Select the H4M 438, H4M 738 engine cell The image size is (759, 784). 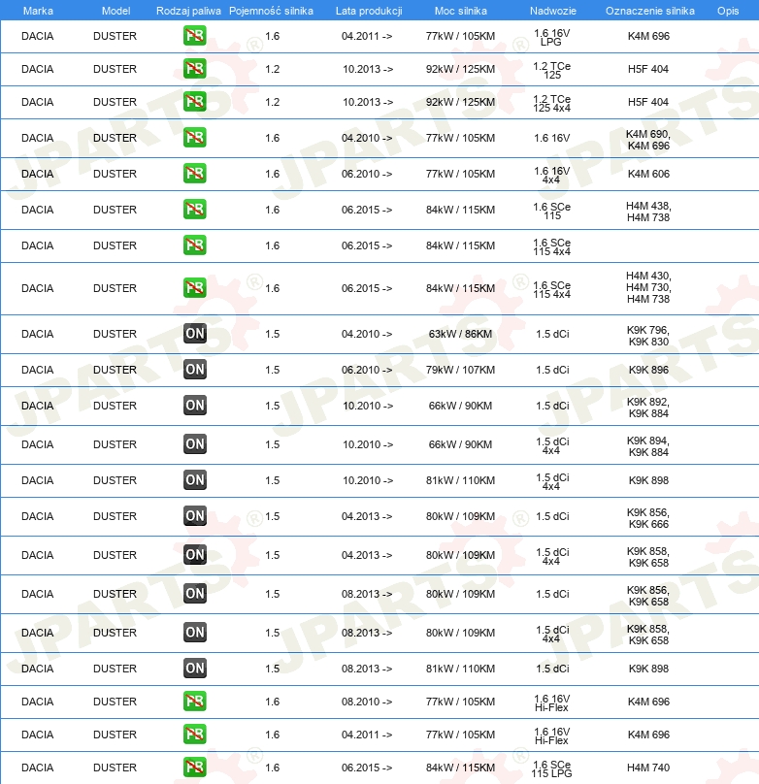coord(648,212)
